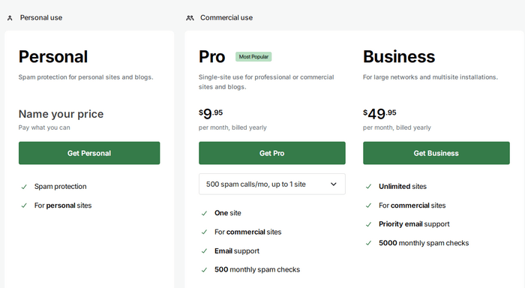Viewport: 525px width, 288px height.
Task: Click the checkmark beside One site
Action: pos(204,213)
